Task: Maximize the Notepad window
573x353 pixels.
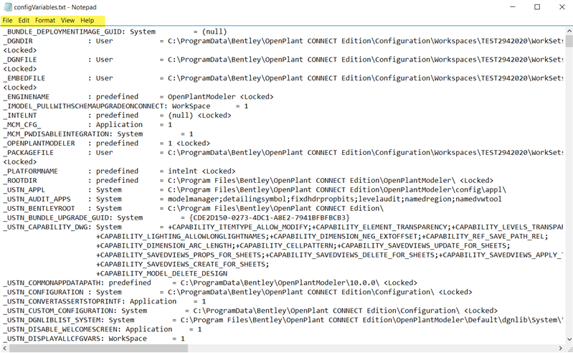Action: [x=537, y=7]
